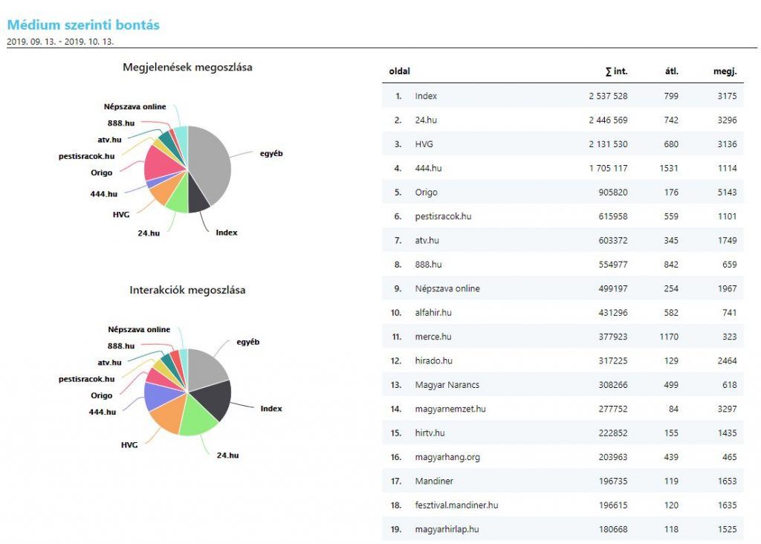Click the "Index" label of the Interakciók chart
Viewport: 761px width, 544px height.
(x=271, y=409)
